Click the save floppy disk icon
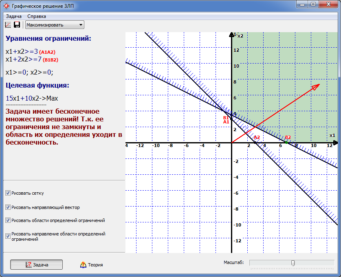341x277 pixels. click(16, 24)
